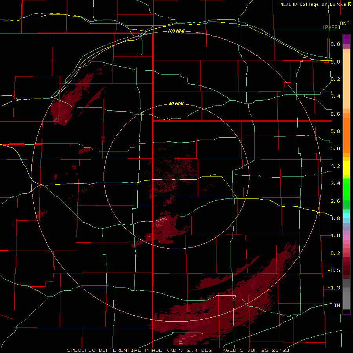Click the 3.4 scale value
353x353 pixels.
click(x=335, y=184)
